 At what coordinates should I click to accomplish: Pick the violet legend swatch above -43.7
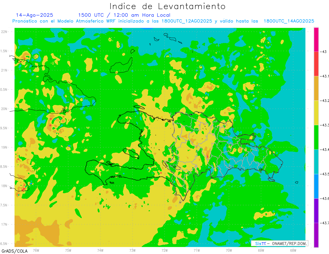(x=316, y=210)
